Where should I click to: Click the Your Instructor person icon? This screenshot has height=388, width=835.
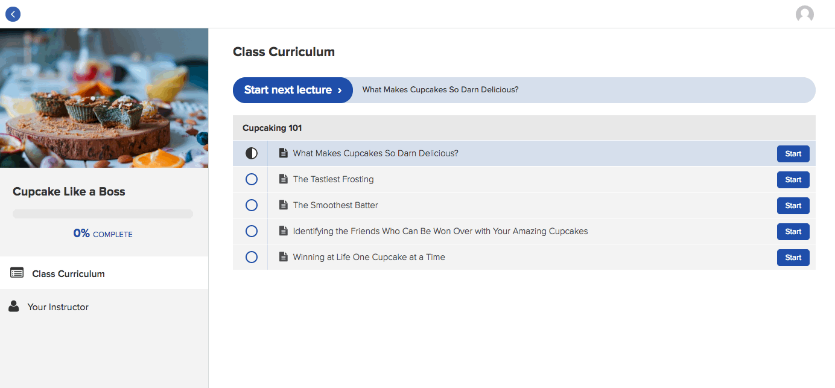click(x=14, y=306)
